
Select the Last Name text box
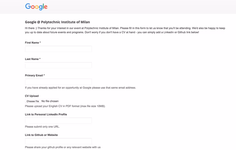coord(58,65)
